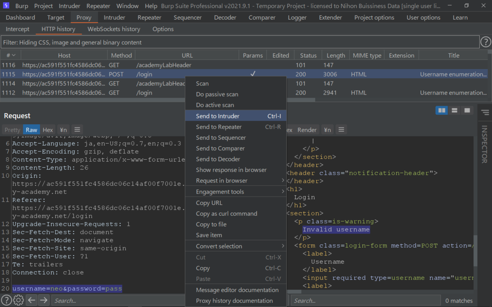Expand the Convert selection submenu
The height and width of the screenshot is (307, 492).
tap(236, 246)
